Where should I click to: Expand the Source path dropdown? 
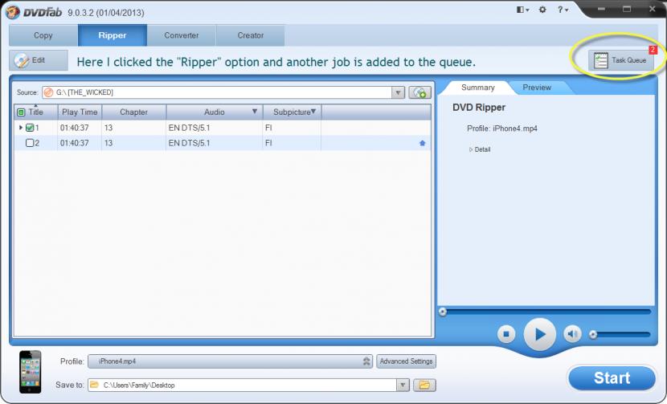click(x=398, y=92)
